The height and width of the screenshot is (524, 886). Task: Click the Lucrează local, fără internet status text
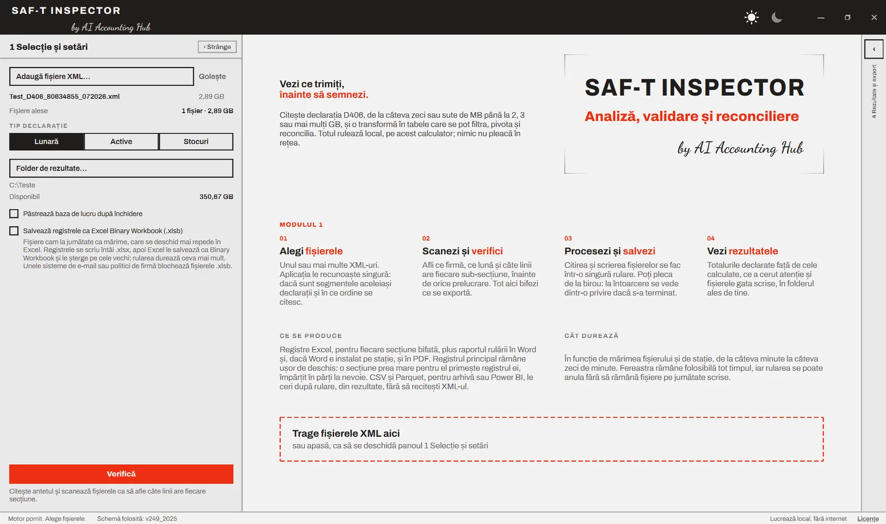[x=808, y=519]
